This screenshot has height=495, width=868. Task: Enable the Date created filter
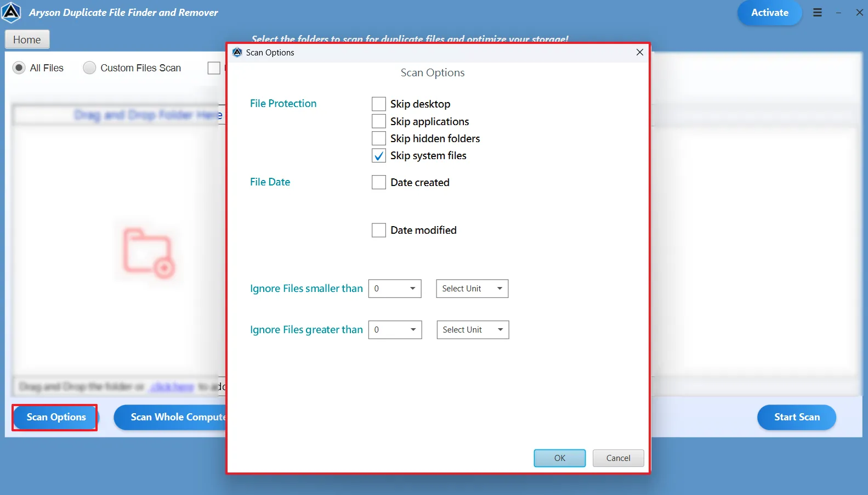pyautogui.click(x=379, y=182)
